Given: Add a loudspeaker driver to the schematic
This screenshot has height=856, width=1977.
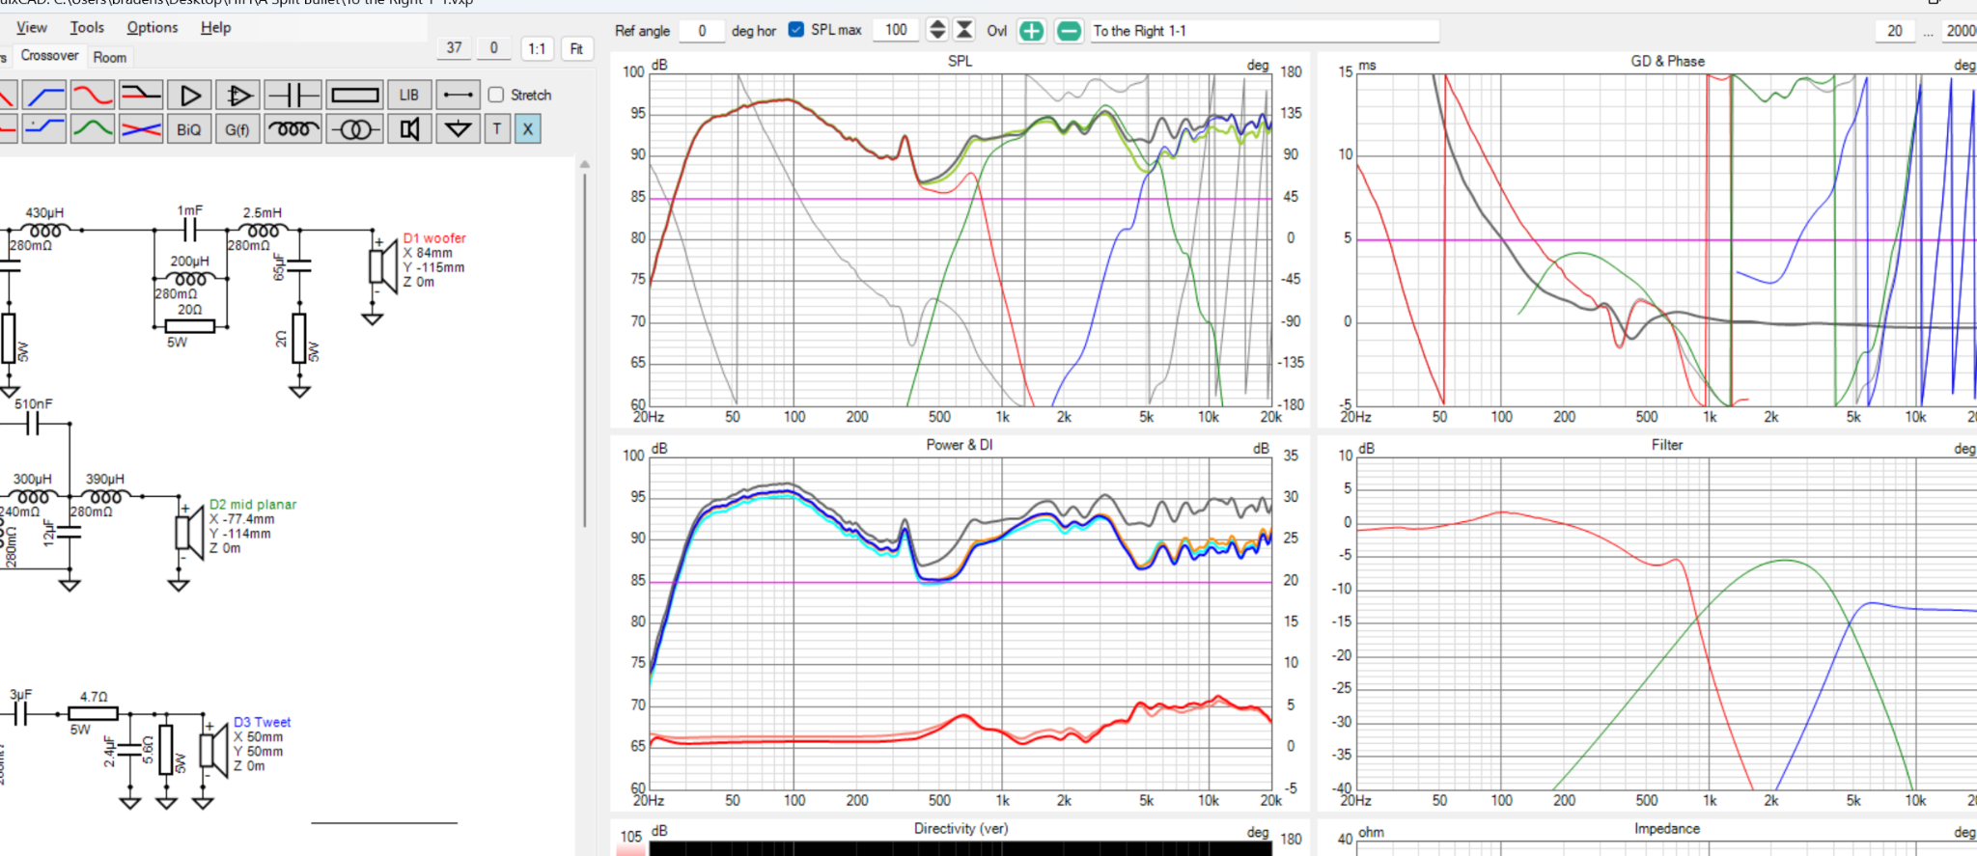Looking at the screenshot, I should tap(409, 128).
